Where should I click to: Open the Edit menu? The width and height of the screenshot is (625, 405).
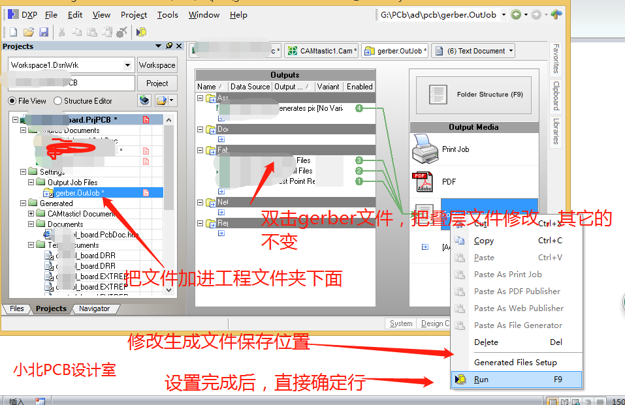click(75, 15)
